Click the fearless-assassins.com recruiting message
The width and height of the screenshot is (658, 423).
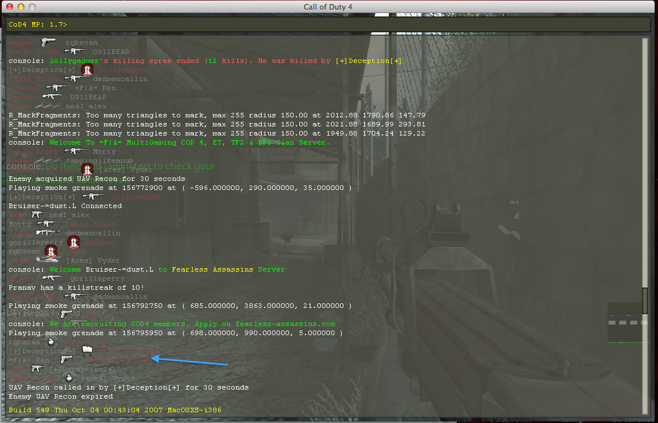point(172,324)
